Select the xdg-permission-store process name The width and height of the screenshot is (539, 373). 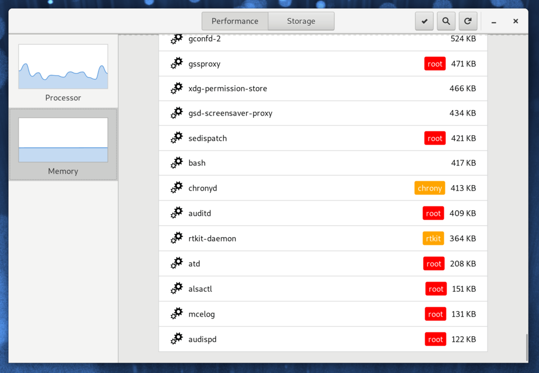[228, 89]
